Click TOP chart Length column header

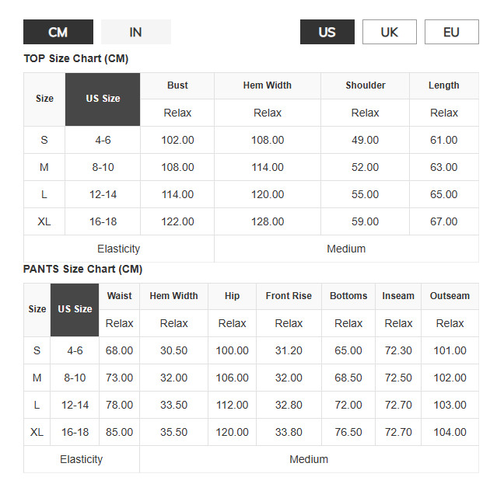[444, 85]
